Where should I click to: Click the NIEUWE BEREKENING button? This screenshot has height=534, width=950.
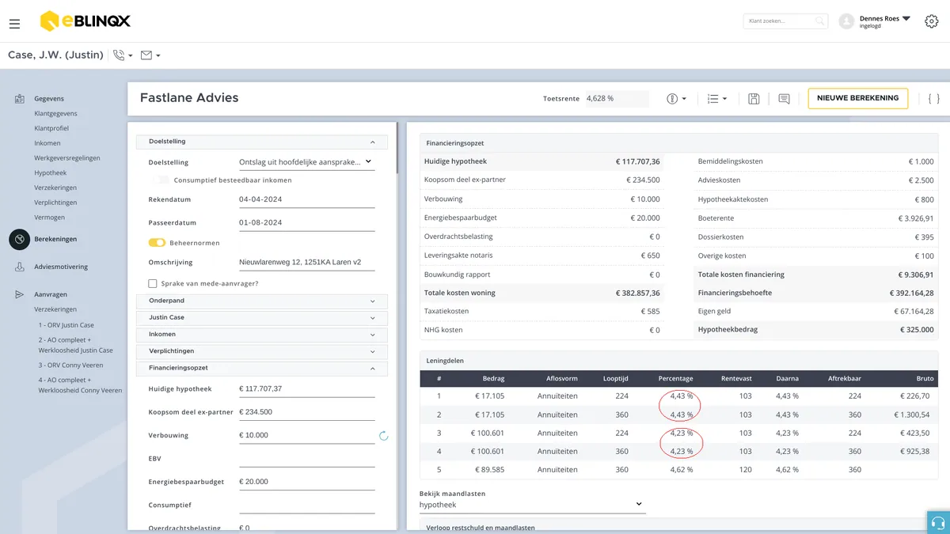(x=857, y=98)
